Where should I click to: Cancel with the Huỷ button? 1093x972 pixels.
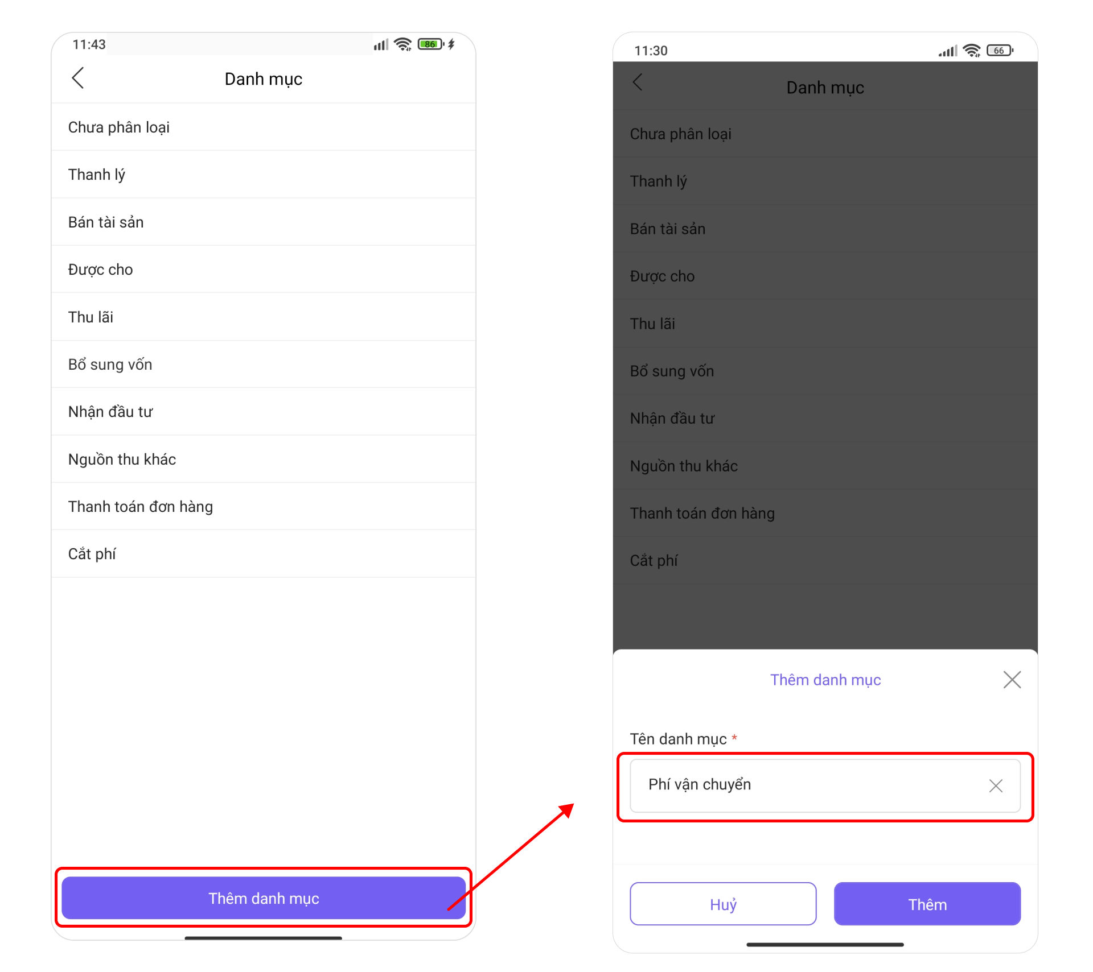pyautogui.click(x=723, y=904)
